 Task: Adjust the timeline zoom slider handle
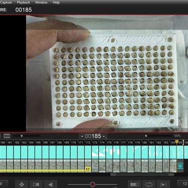(22, 136)
